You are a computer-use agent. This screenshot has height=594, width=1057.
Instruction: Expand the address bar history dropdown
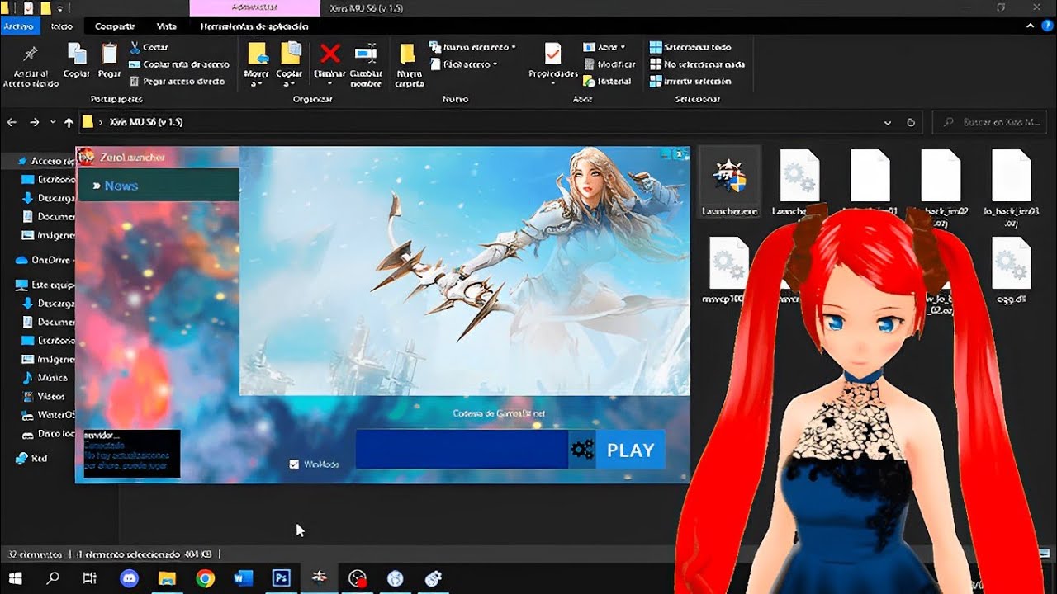(x=888, y=122)
